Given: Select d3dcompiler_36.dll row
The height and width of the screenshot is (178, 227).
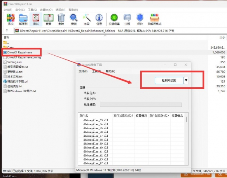Looking at the screenshot, I should pyautogui.click(x=96, y=132).
